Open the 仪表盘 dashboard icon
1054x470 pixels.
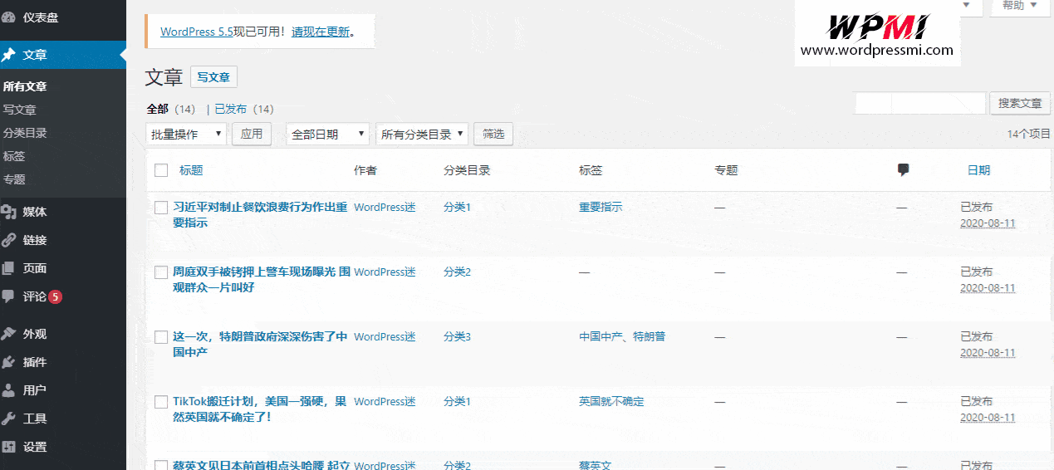tap(9, 17)
